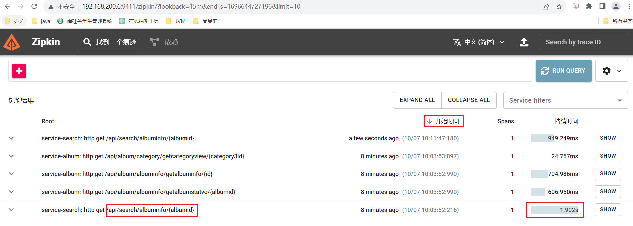Open the 中文 (简体) language dropdown
This screenshot has height=226, width=633.
click(479, 42)
